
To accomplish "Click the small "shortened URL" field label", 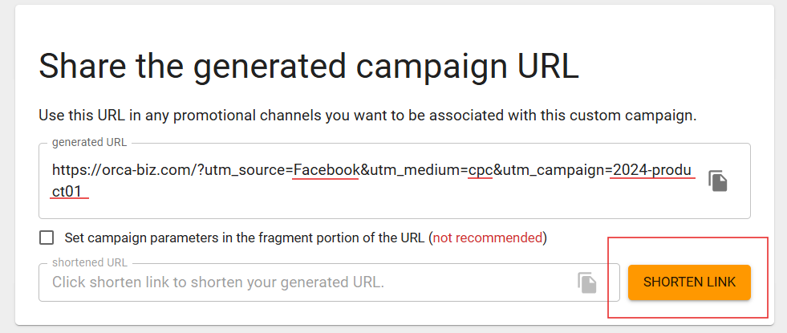I will point(89,262).
